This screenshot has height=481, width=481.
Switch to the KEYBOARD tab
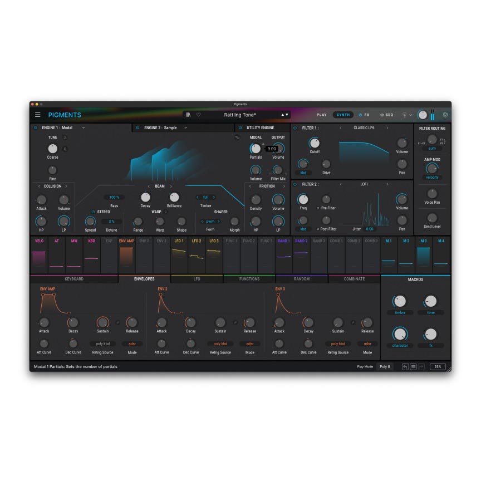(74, 279)
